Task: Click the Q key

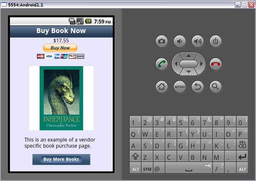Action: point(135,133)
